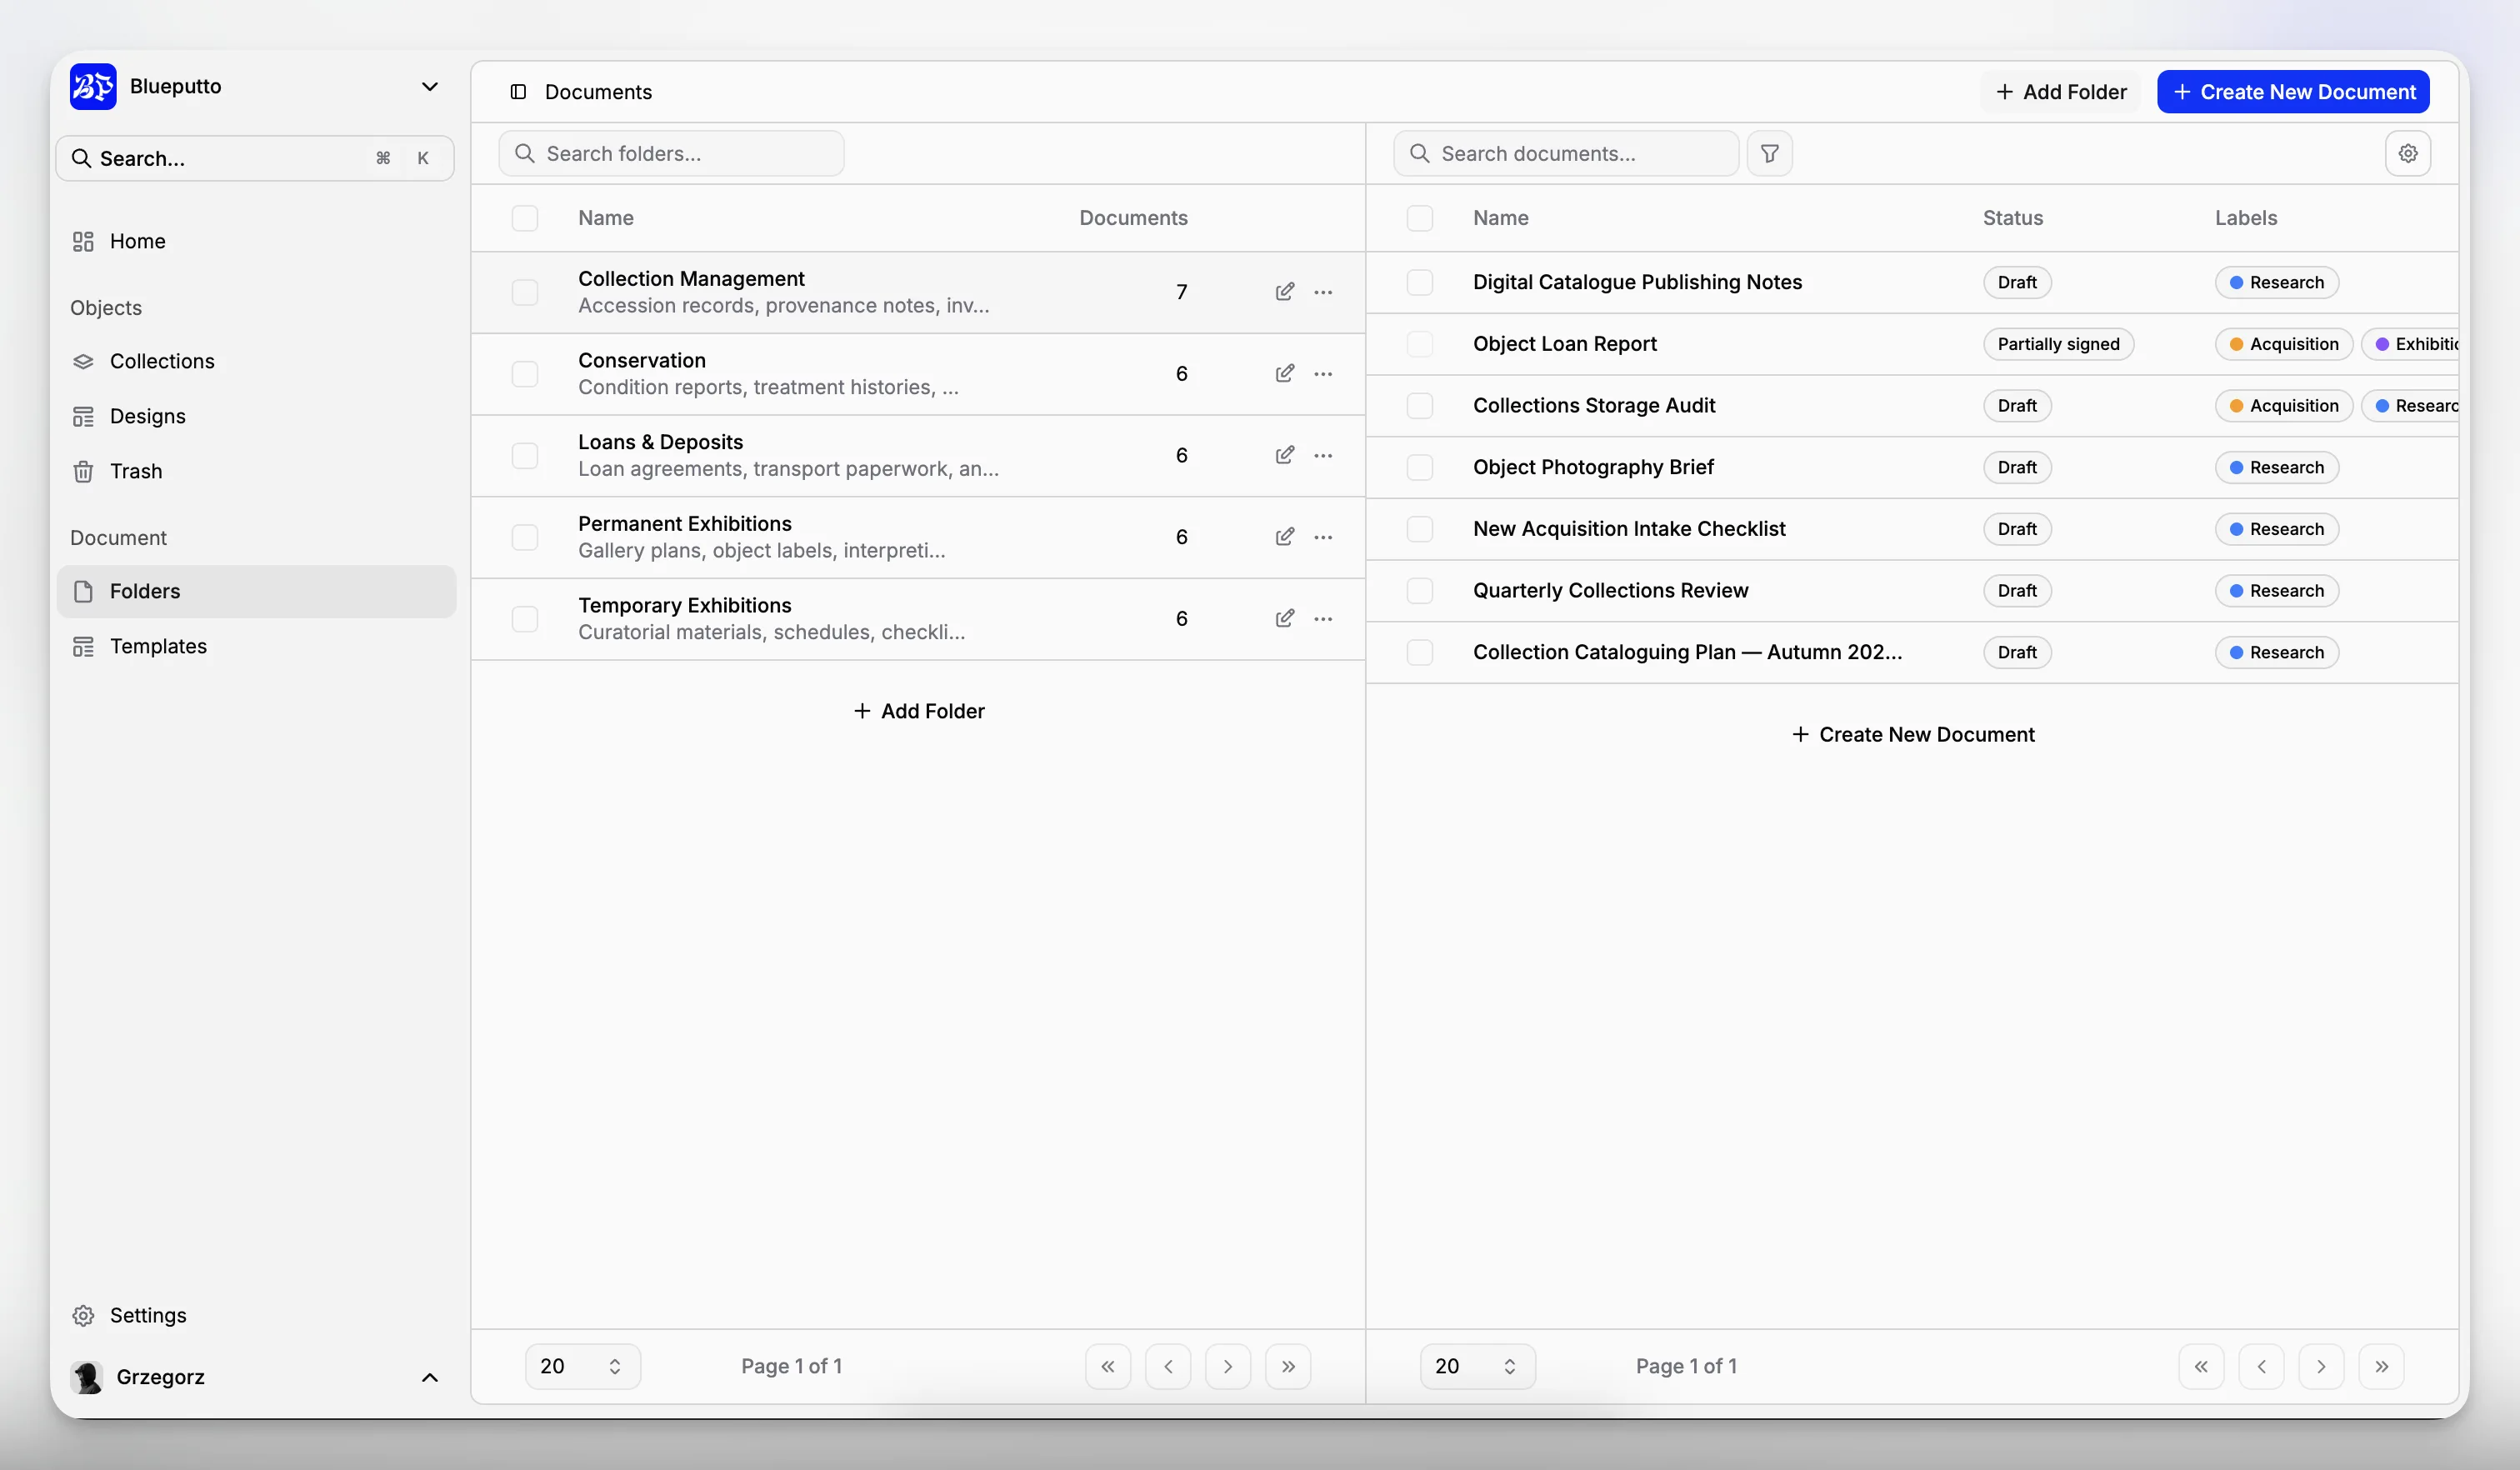The width and height of the screenshot is (2520, 1470).
Task: Click the Blueputto logo icon
Action: point(93,86)
